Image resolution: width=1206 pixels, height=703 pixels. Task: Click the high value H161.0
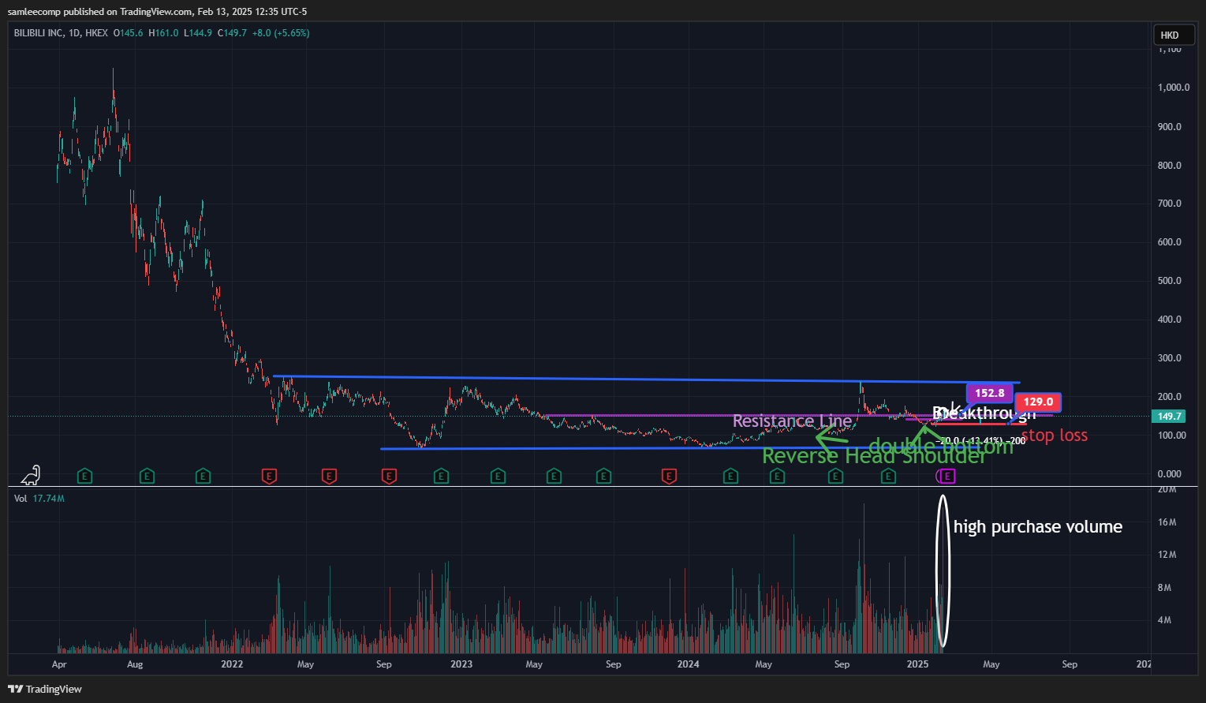pos(163,33)
